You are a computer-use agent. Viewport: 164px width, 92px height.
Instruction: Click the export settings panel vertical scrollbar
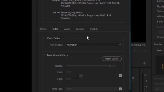129,61
